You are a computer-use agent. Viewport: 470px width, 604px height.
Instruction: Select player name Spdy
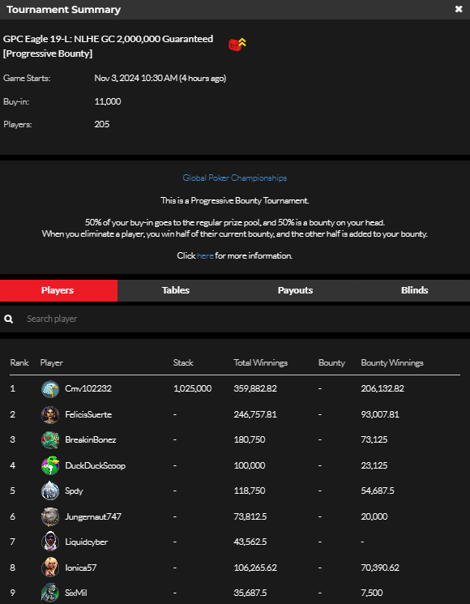(x=74, y=491)
